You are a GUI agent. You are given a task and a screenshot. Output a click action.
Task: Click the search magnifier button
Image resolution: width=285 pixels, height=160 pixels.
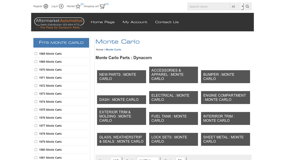click(x=247, y=6)
